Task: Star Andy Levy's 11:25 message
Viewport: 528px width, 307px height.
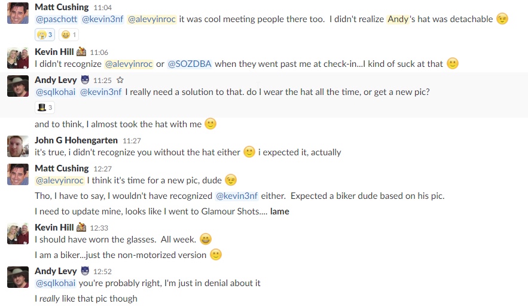Action: click(120, 80)
